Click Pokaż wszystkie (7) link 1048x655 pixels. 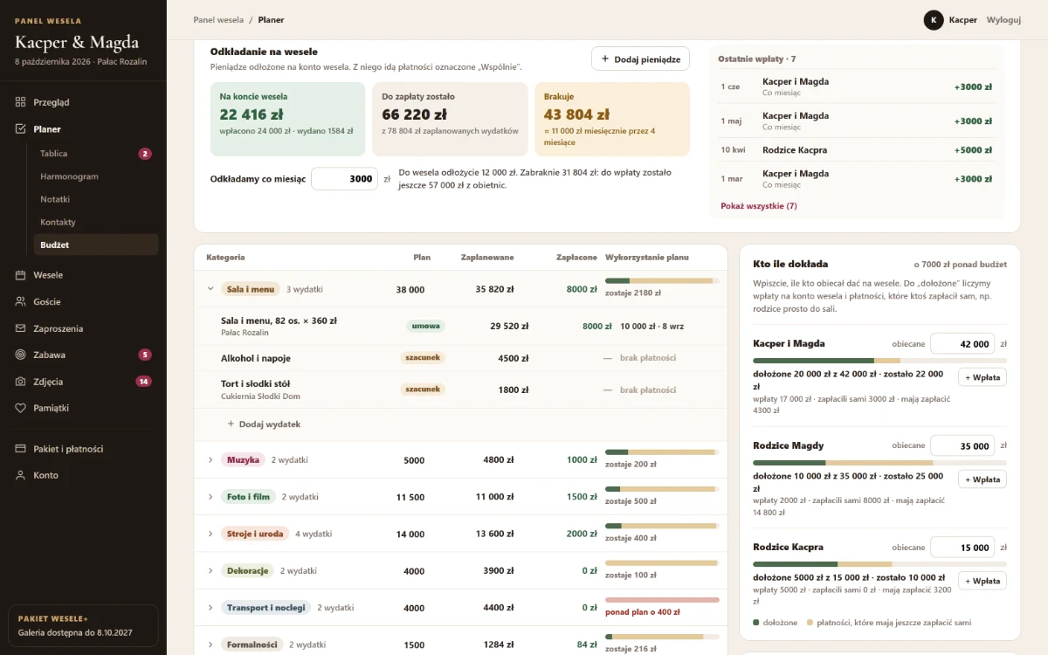[758, 206]
